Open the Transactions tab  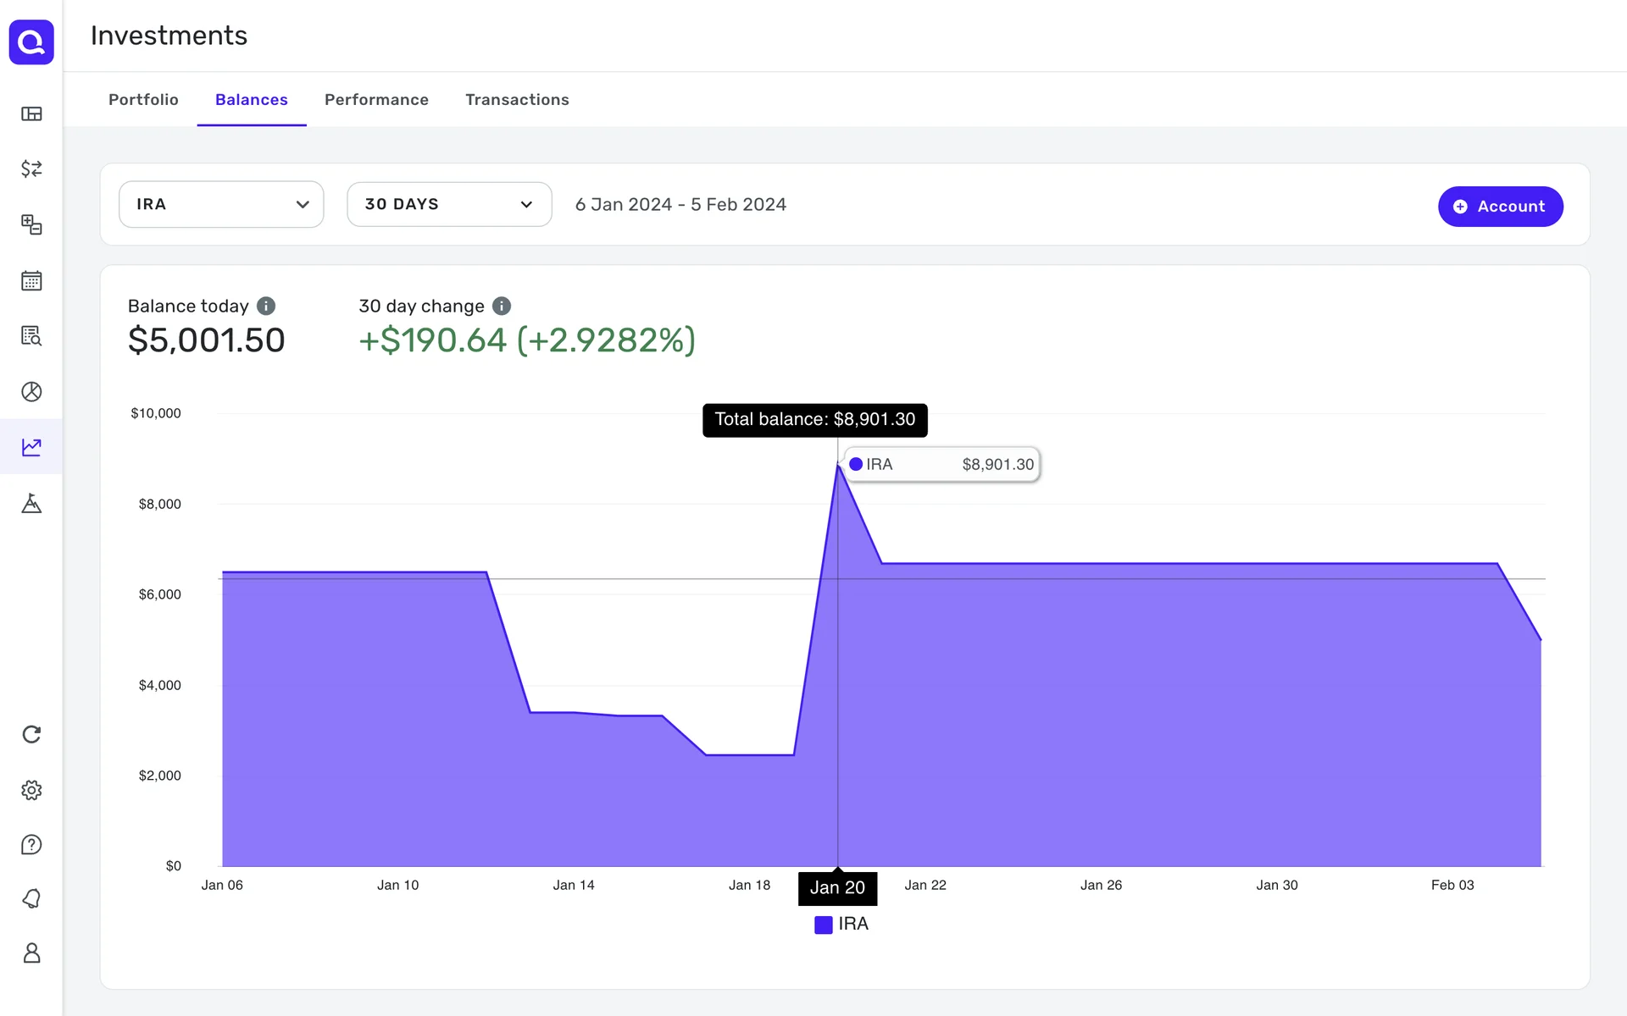517,100
